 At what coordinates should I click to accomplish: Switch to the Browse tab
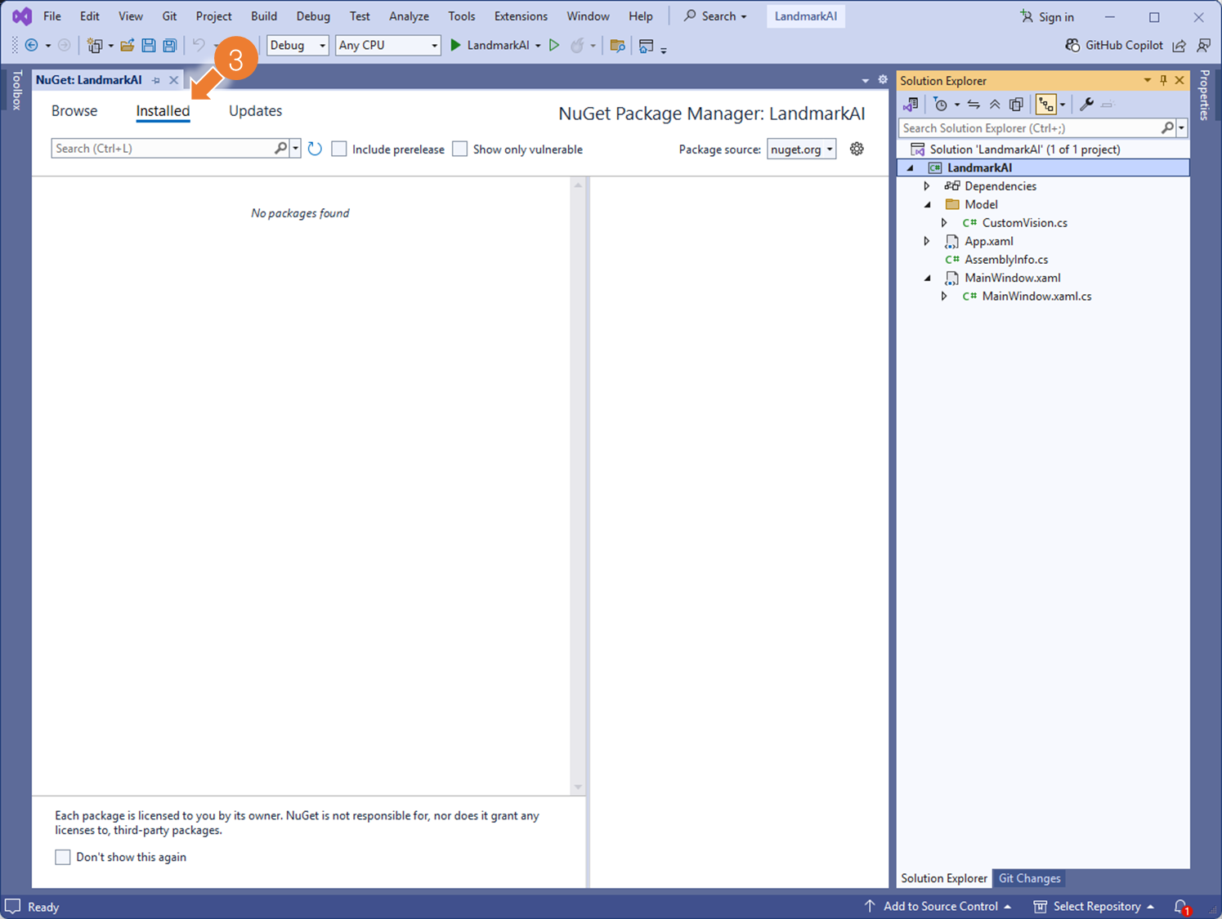74,111
